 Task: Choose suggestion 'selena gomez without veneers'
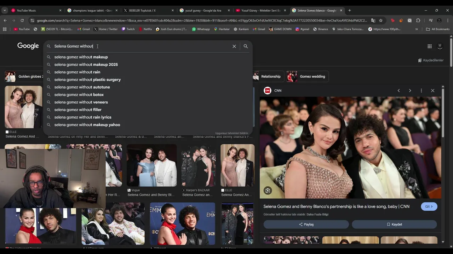[148, 102]
